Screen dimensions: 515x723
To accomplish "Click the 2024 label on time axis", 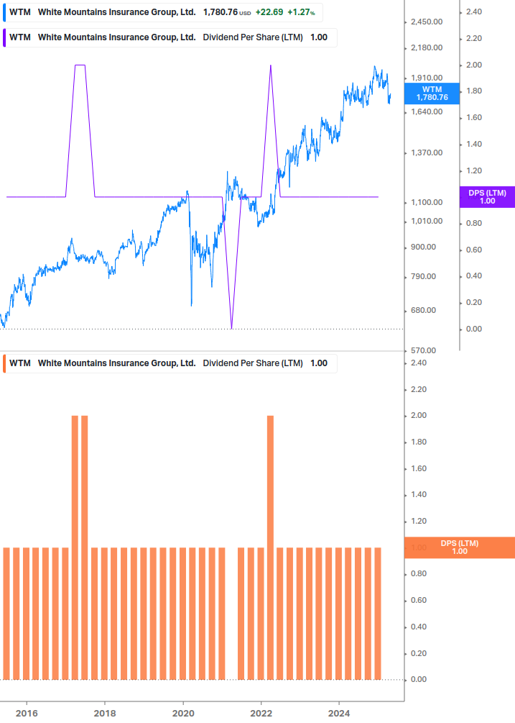I will tap(339, 714).
